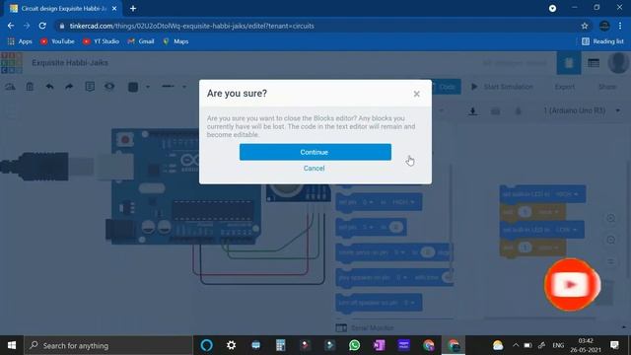631x355 pixels.
Task: Select the circuit view icon
Action: coord(569,63)
